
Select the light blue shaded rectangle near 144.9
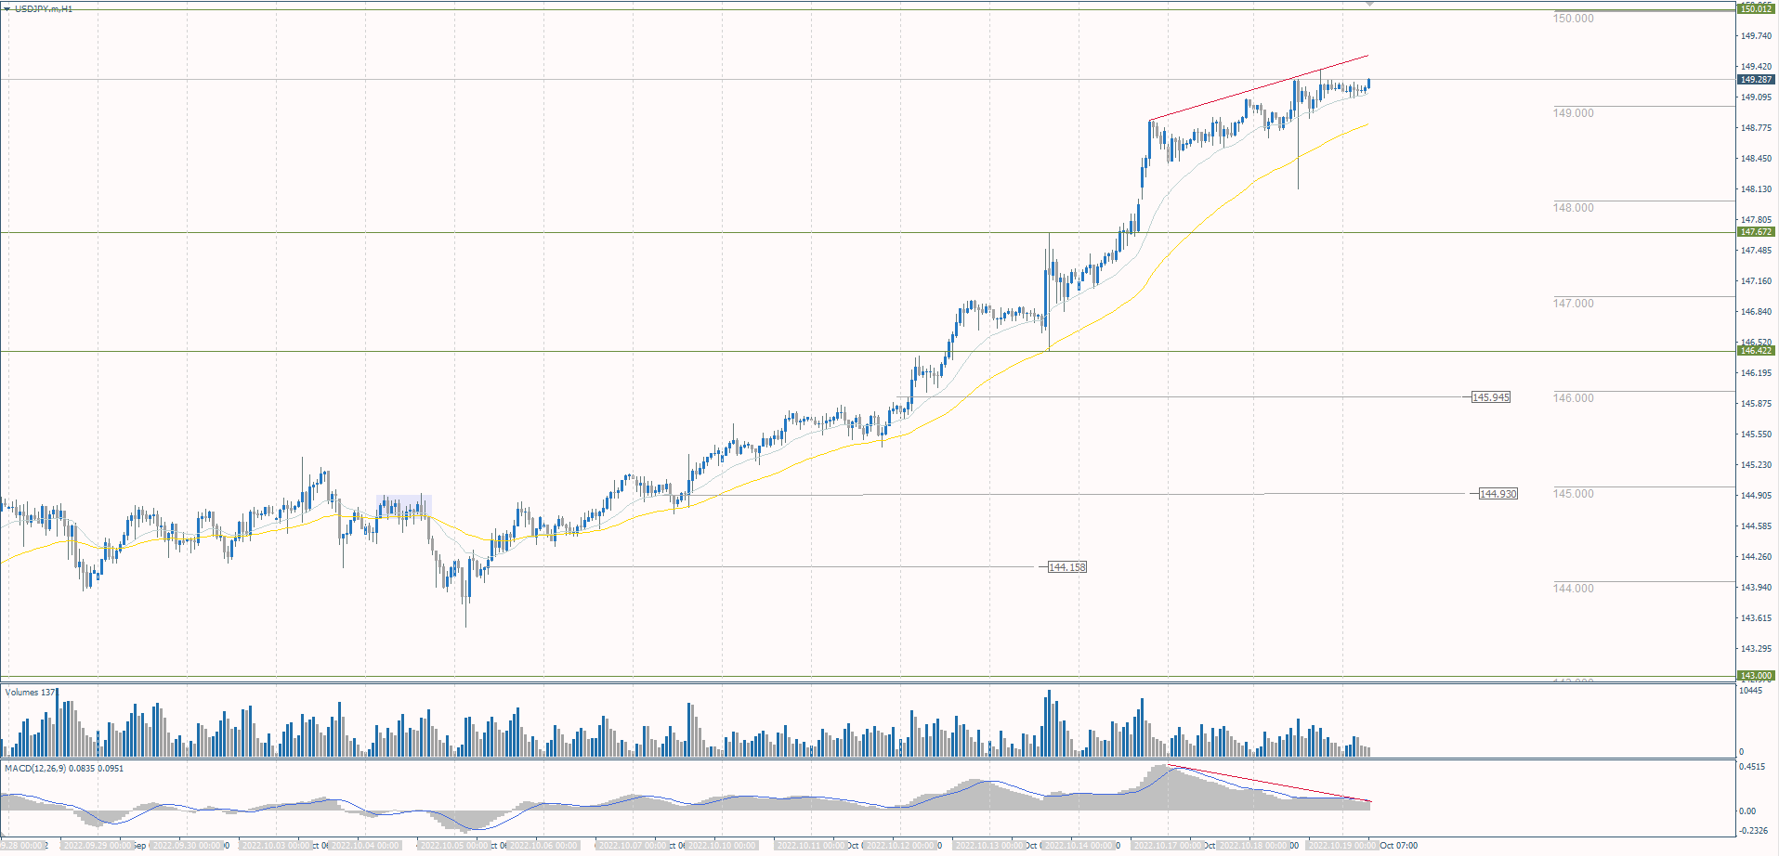tap(404, 507)
